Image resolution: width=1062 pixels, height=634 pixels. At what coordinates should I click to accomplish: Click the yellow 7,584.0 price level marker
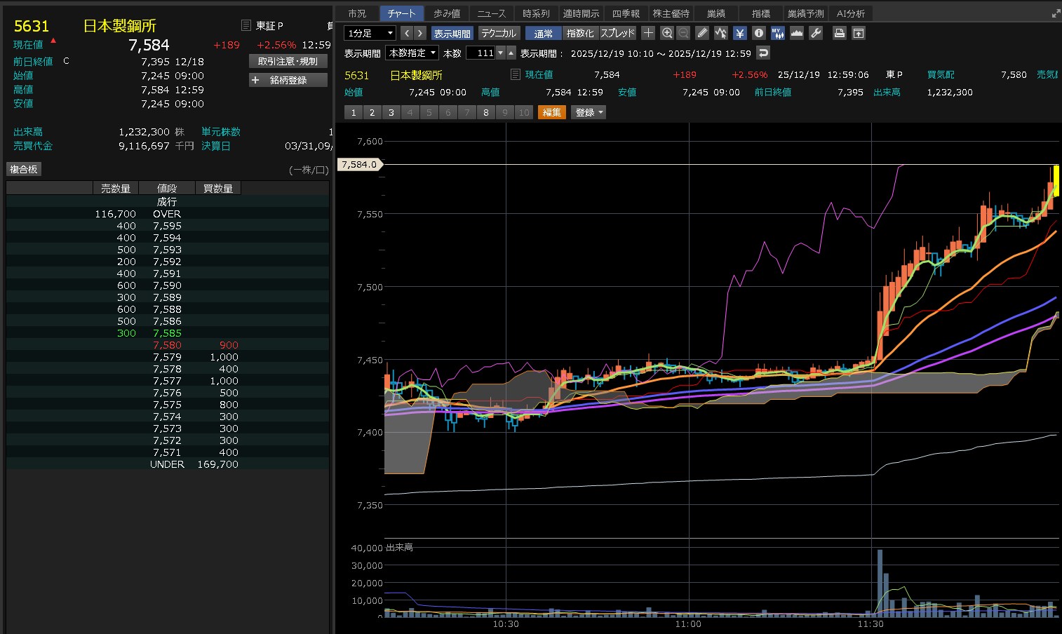(359, 164)
